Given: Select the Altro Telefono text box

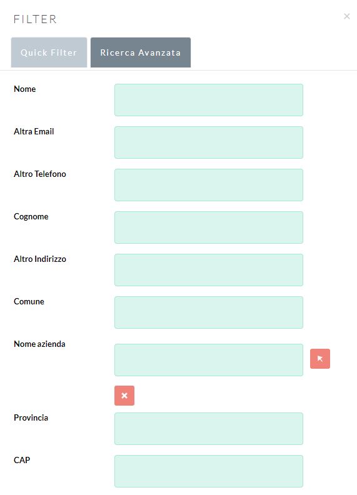Looking at the screenshot, I should [209, 185].
